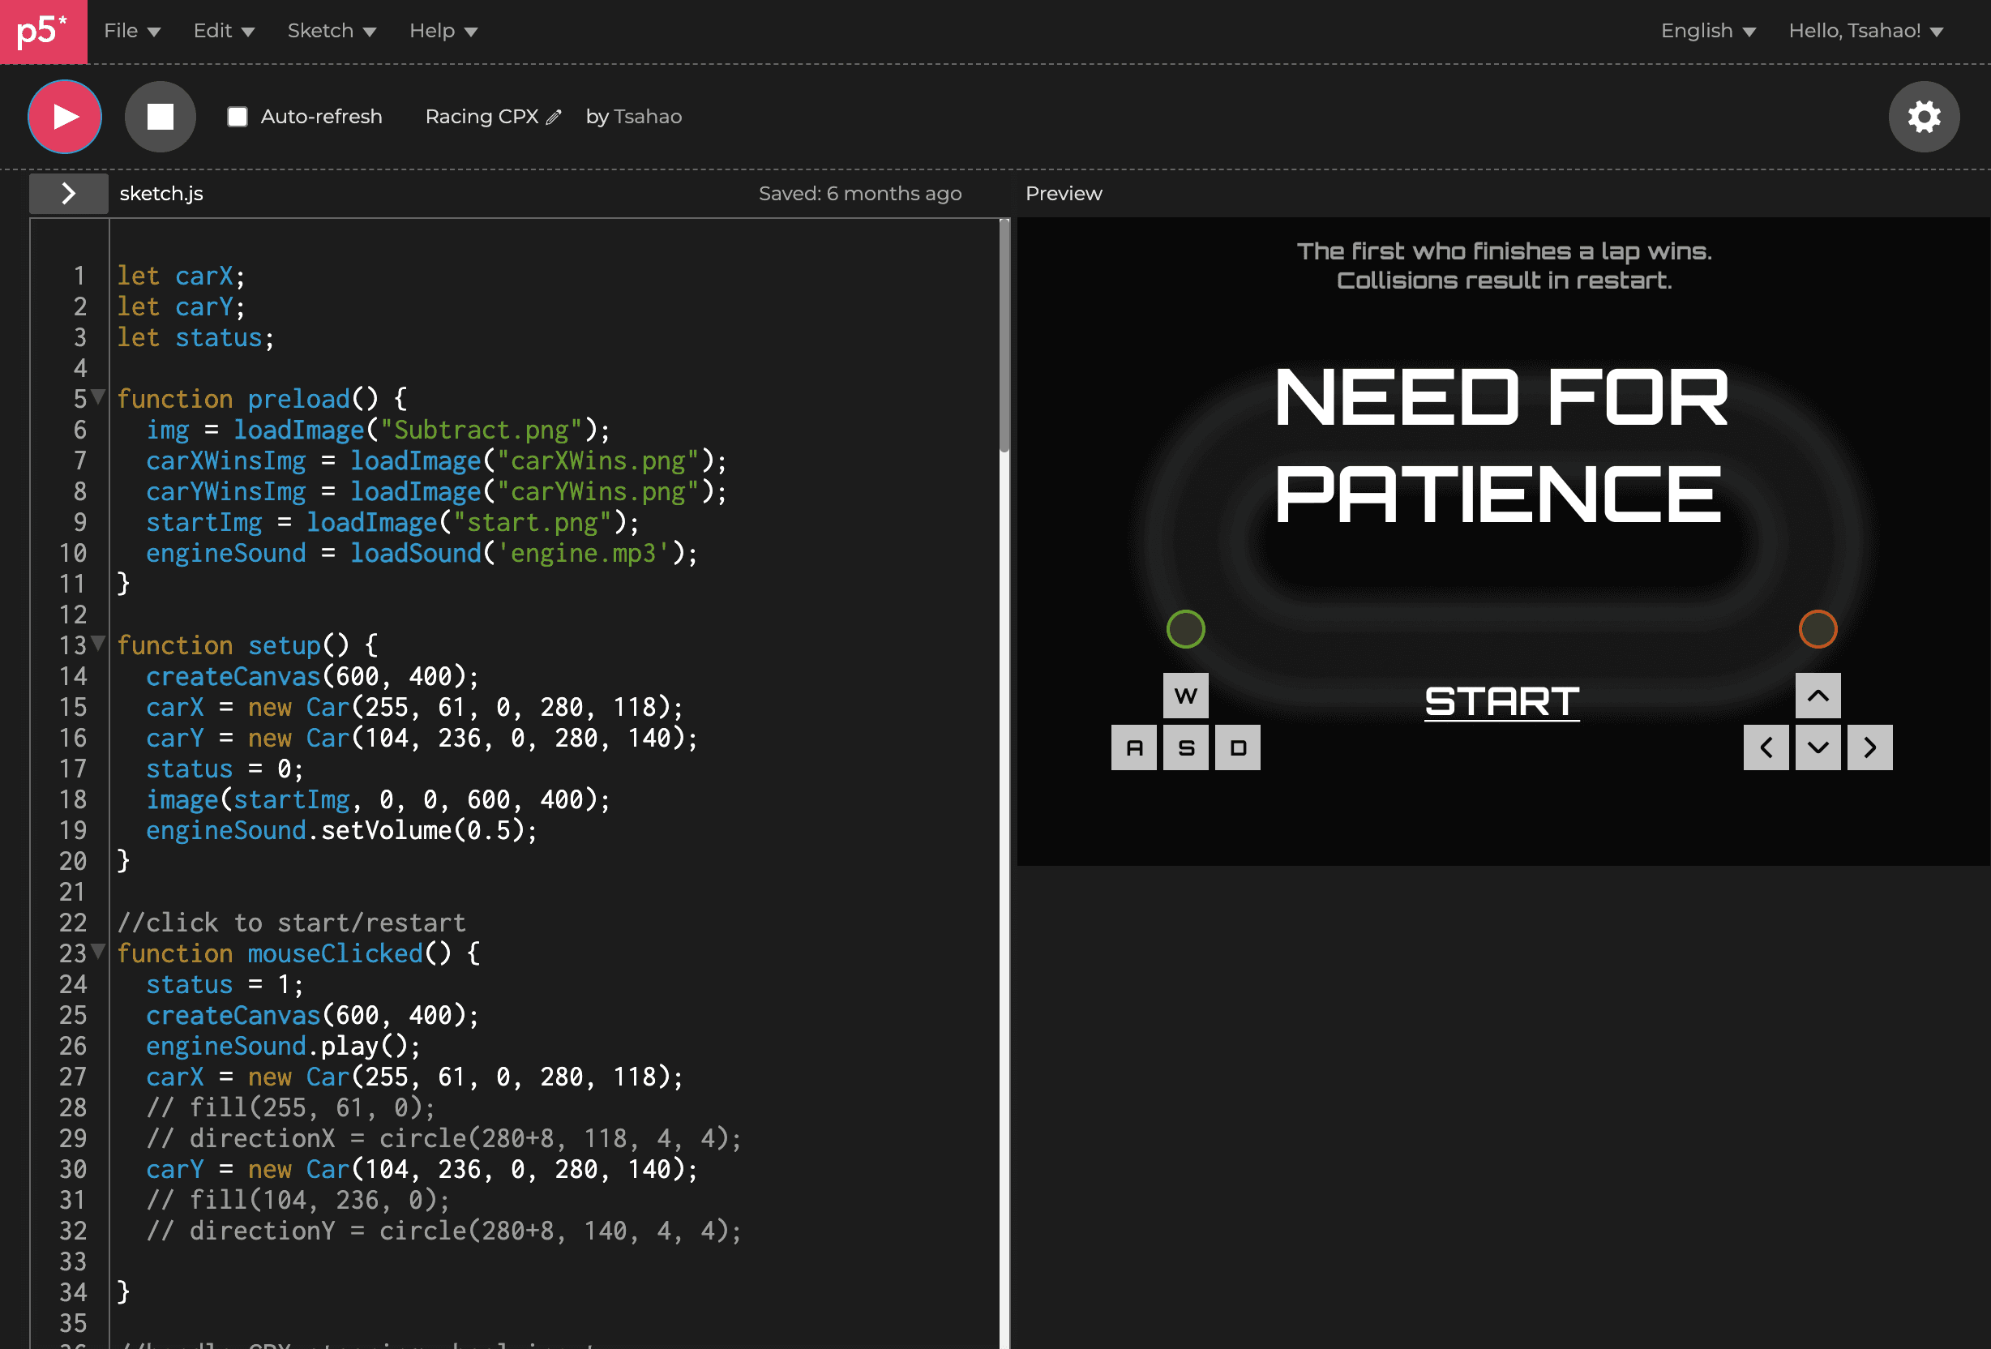This screenshot has height=1349, width=1991.
Task: Open the File menu
Action: click(132, 31)
